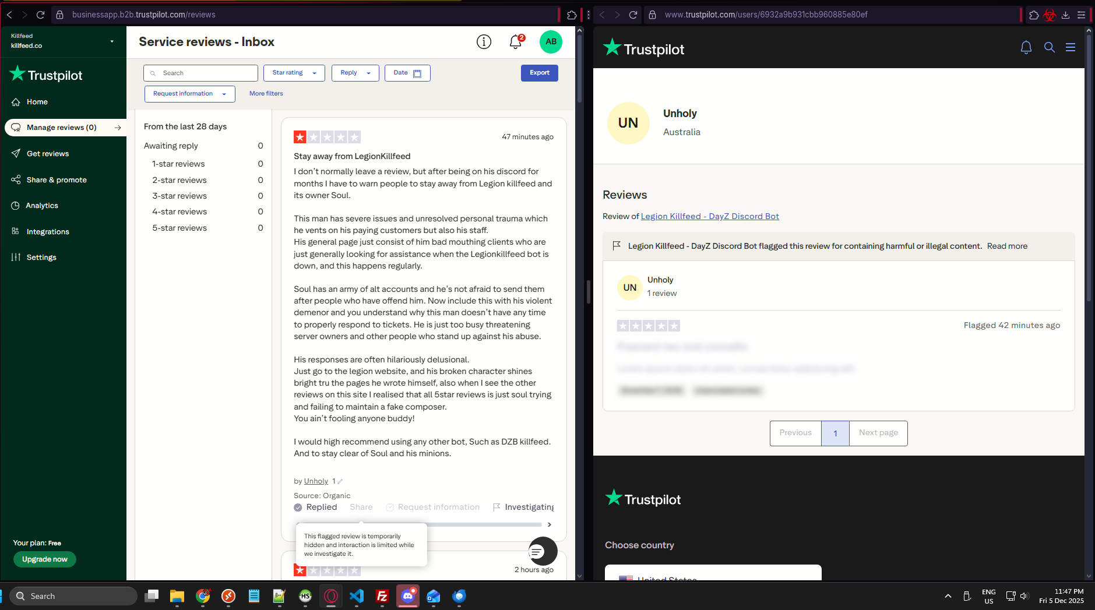Expand the Killfeed killfeed.co account switcher
Viewport: 1095px width, 610px height.
pos(63,41)
